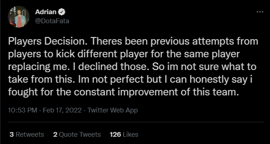
Task: Open Adrian's profile picture
Action: coord(18,17)
